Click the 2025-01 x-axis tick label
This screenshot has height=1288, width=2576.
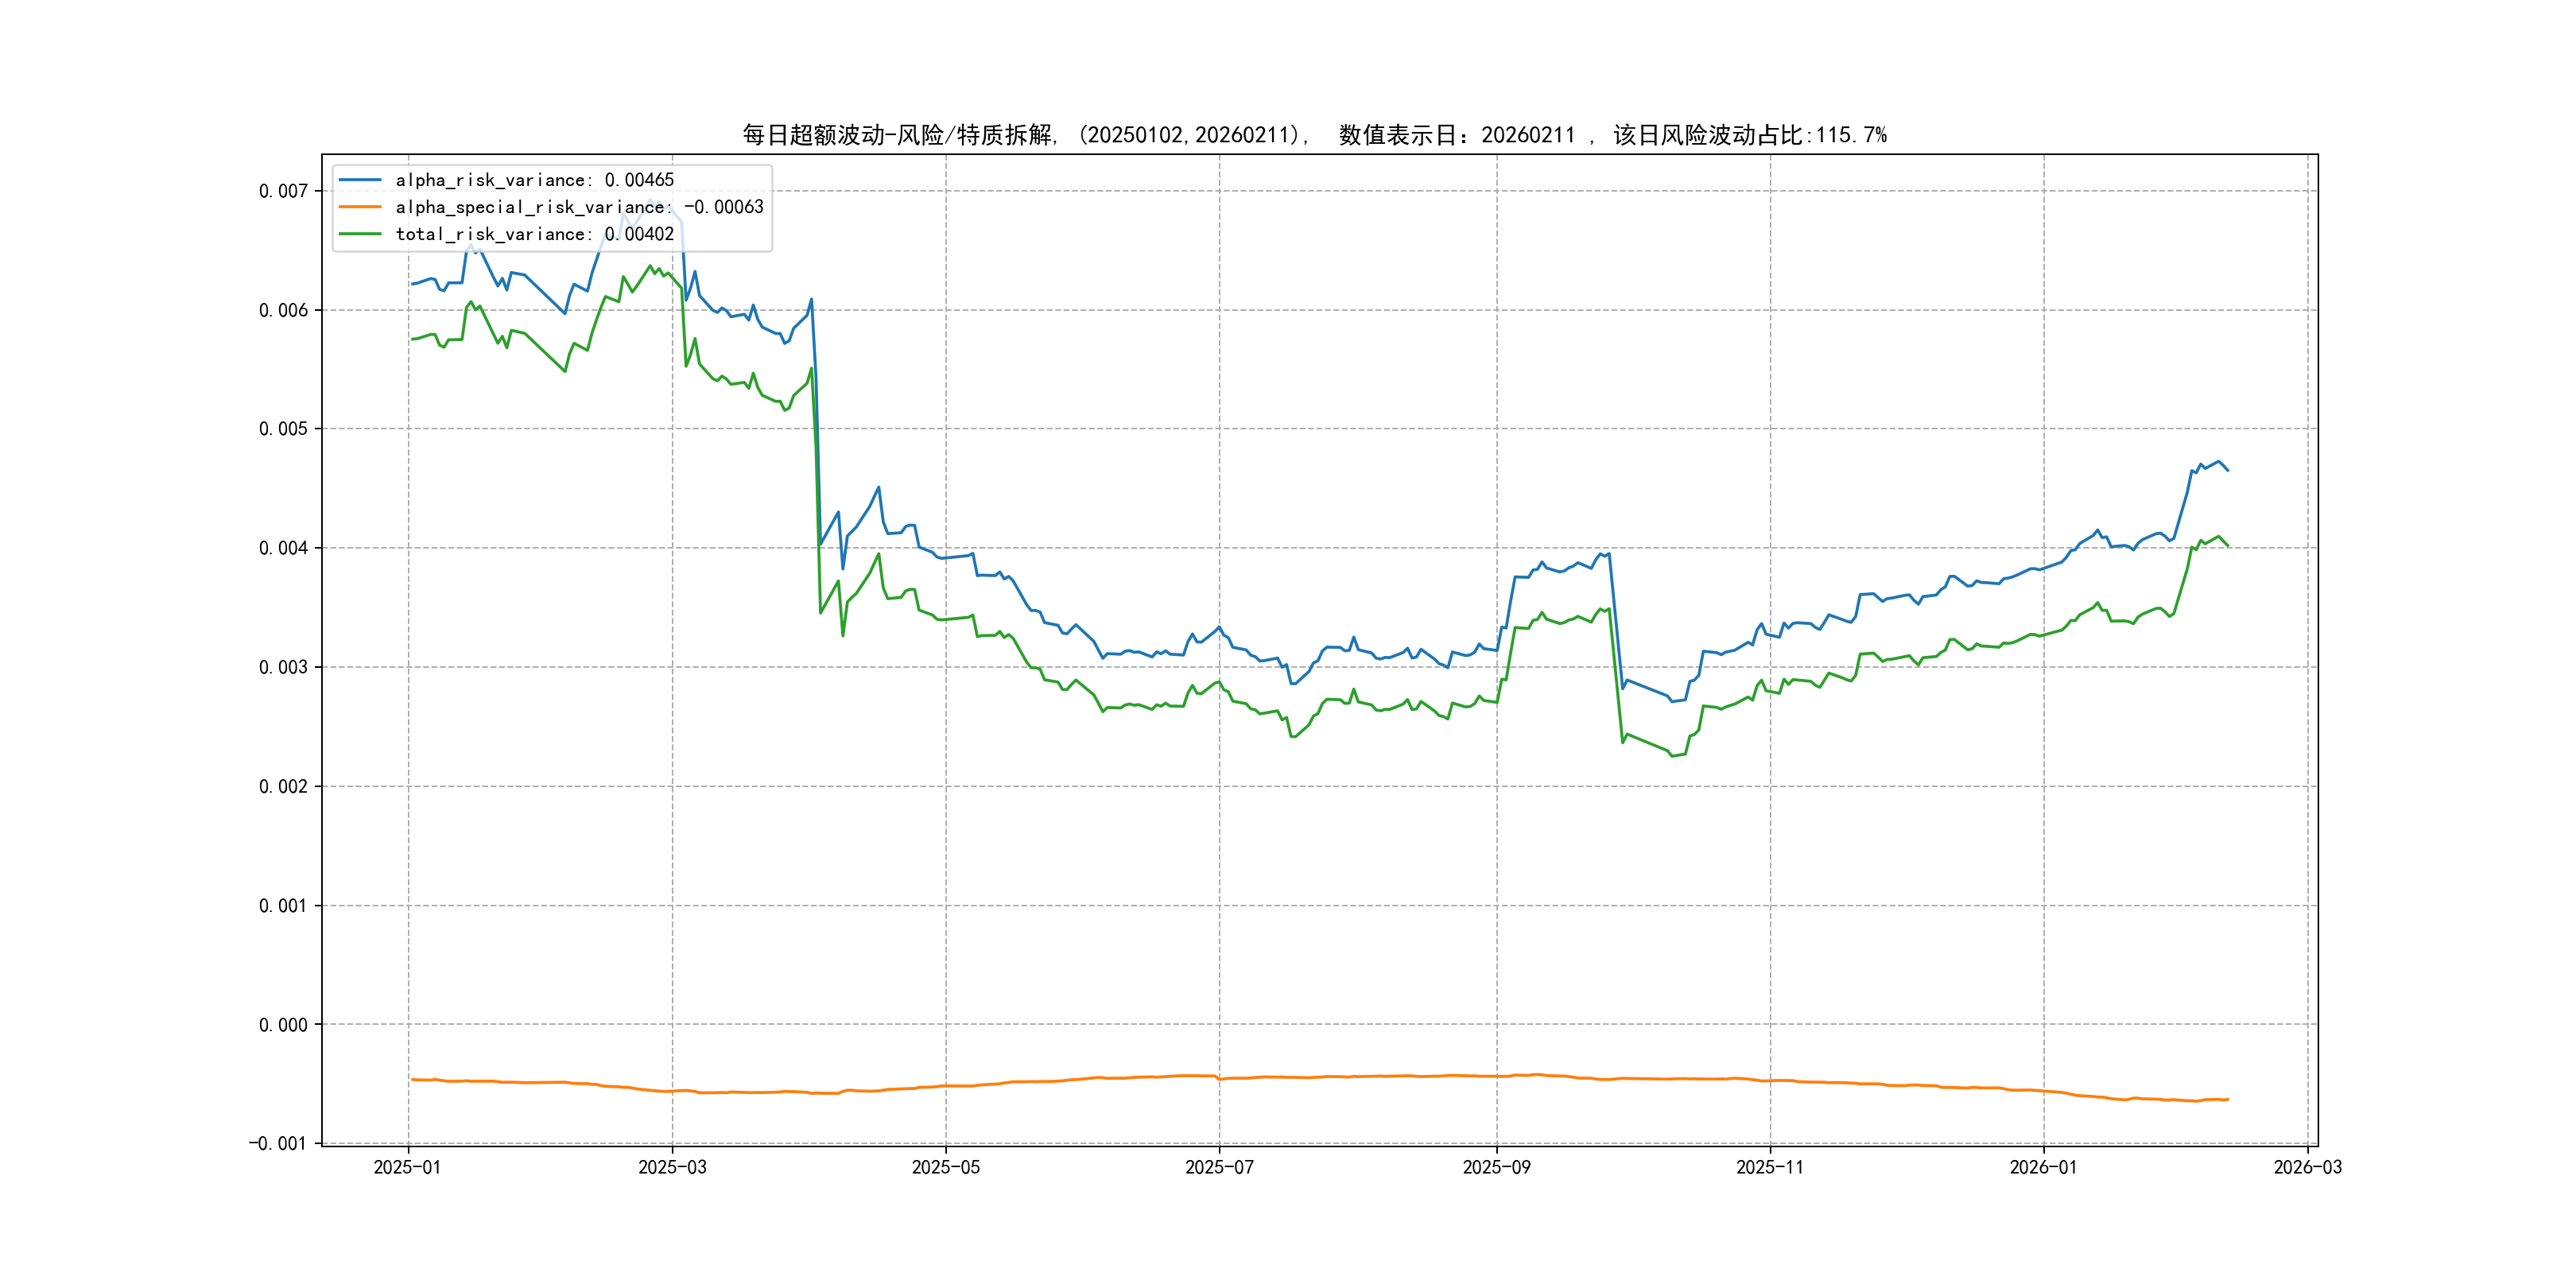407,1167
